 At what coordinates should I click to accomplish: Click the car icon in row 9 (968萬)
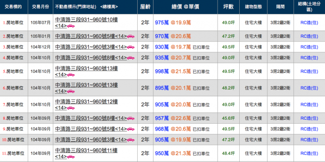point(130,129)
